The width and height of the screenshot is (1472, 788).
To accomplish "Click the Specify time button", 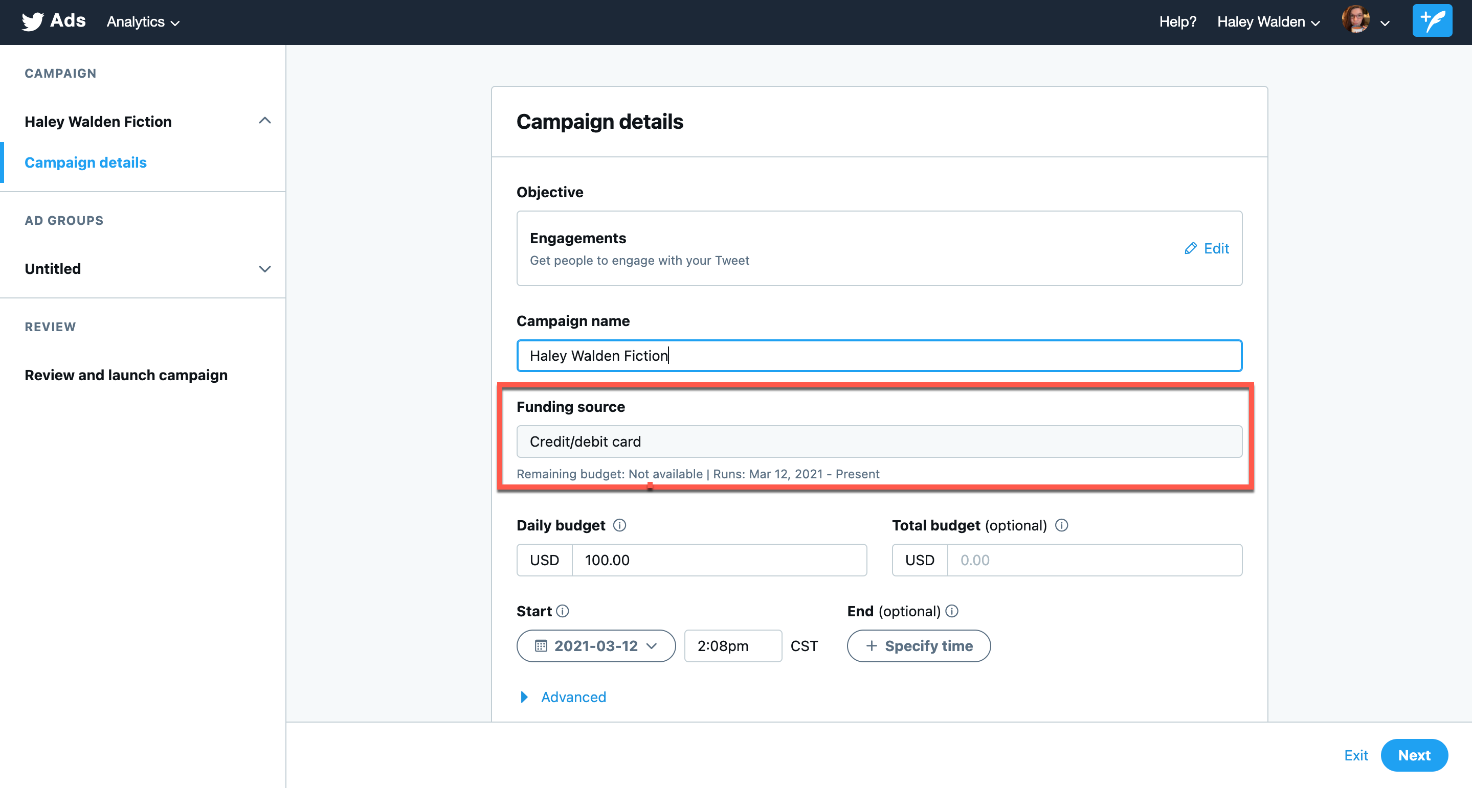I will pyautogui.click(x=918, y=646).
